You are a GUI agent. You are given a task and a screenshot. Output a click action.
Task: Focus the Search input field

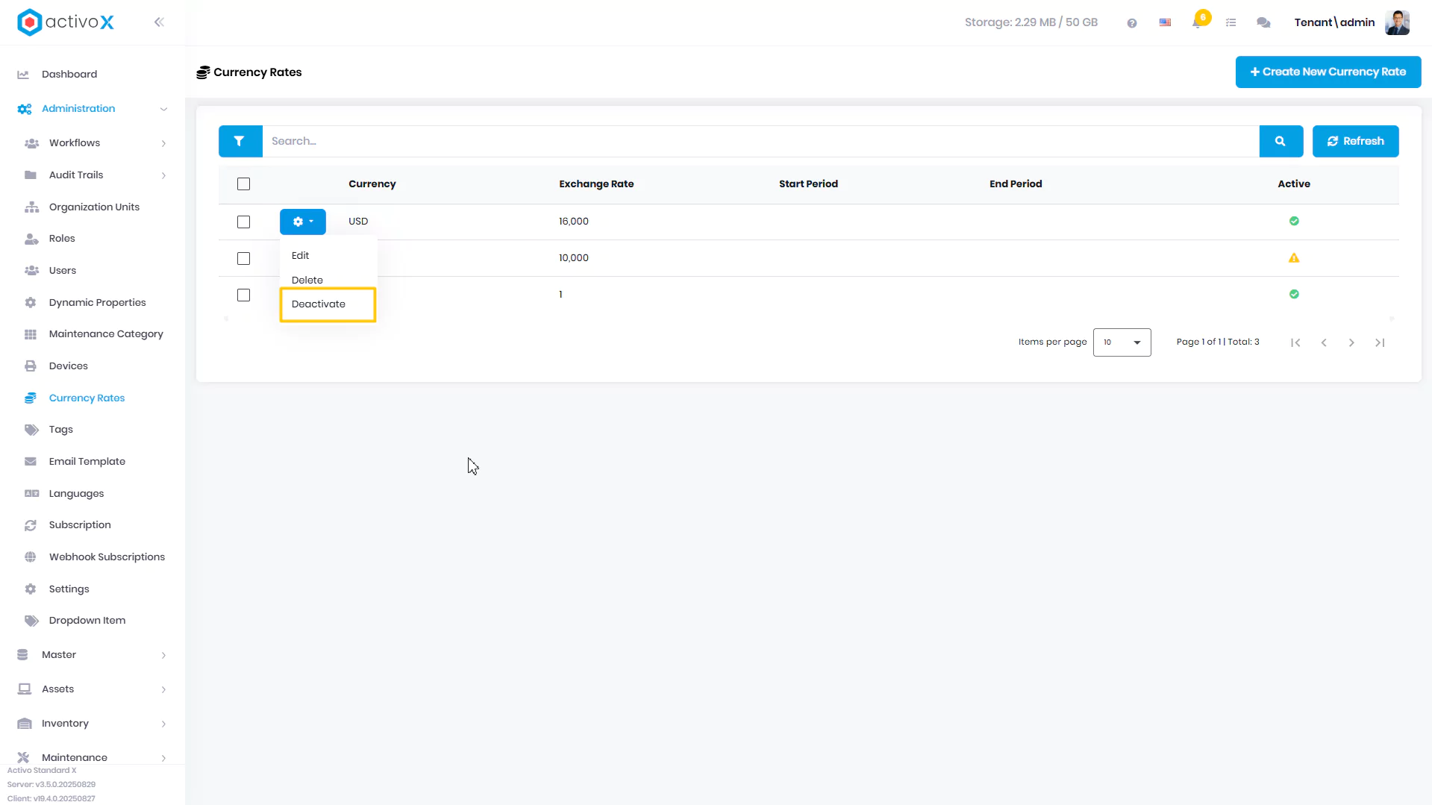pos(760,141)
